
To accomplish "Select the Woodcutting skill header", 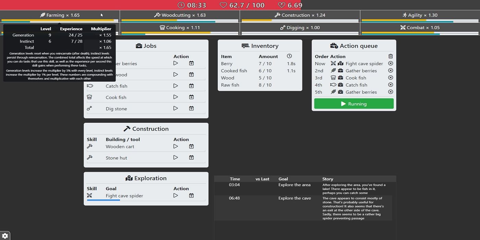I will (x=180, y=15).
